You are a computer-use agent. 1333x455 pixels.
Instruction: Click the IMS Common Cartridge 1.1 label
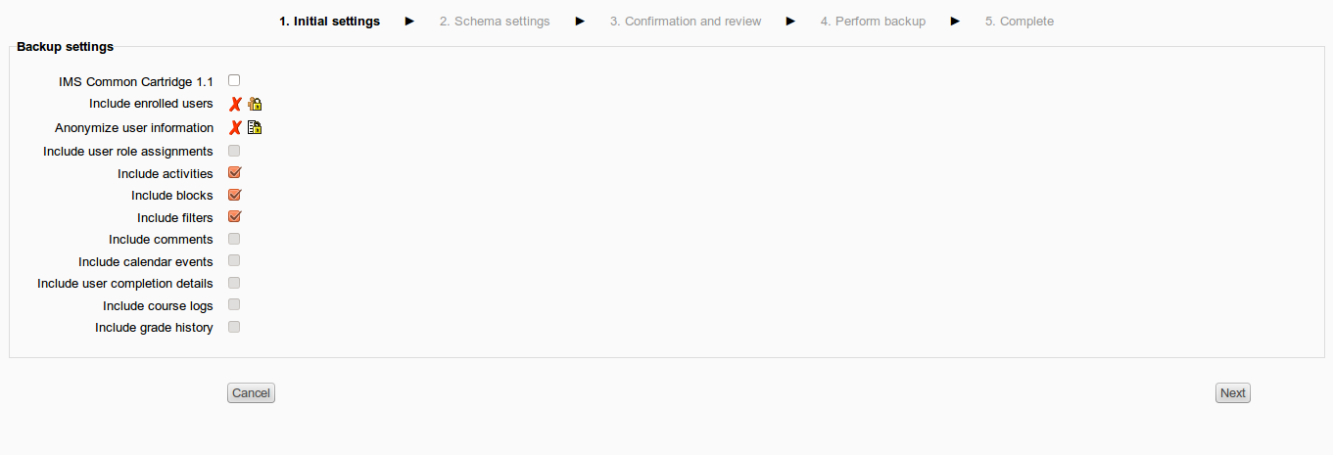tap(136, 82)
